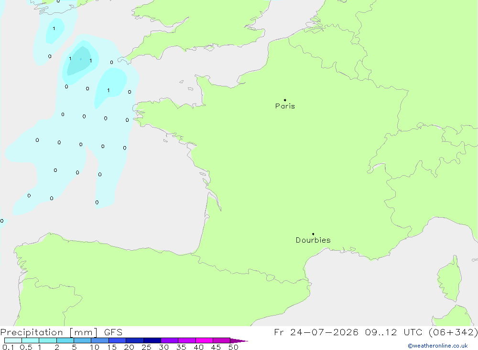
Task: Select the legend swatch between 5 and 10
Action: tap(83, 340)
